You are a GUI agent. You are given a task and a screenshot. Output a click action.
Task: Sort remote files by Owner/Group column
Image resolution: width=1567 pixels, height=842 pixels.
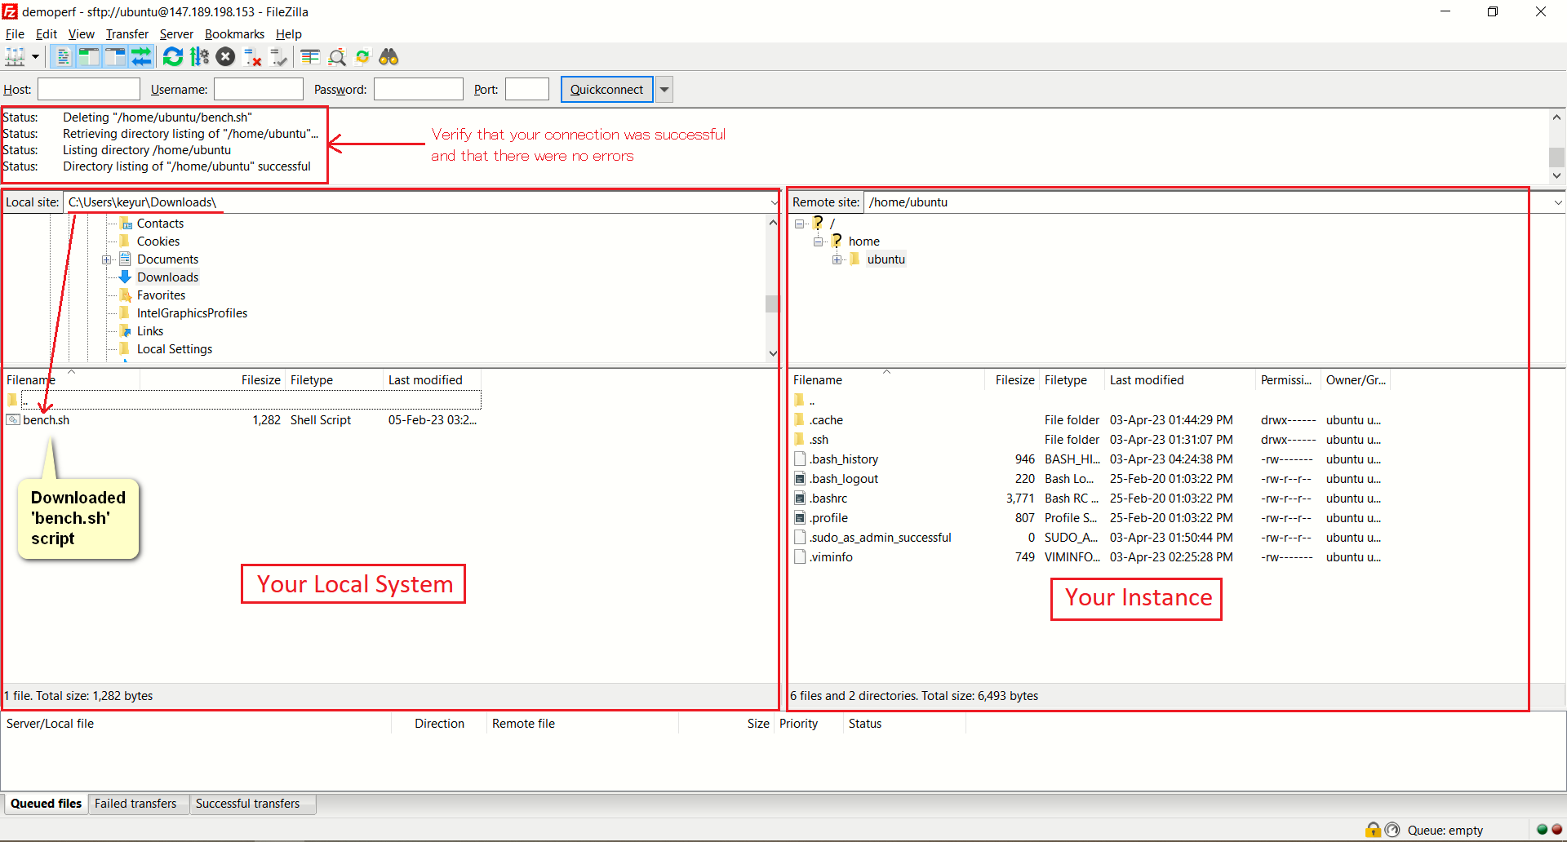[x=1356, y=380]
